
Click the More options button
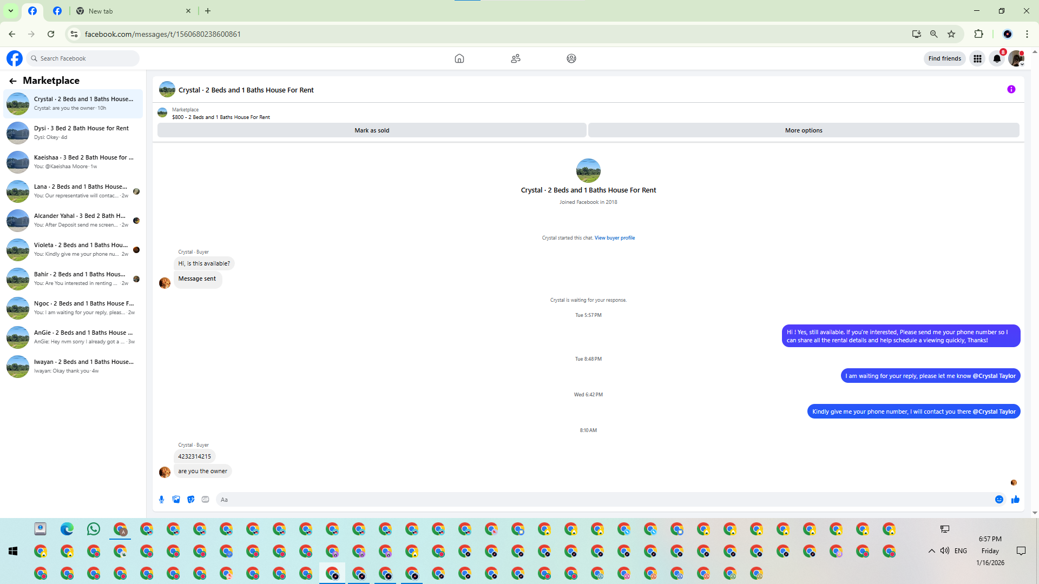pos(803,130)
